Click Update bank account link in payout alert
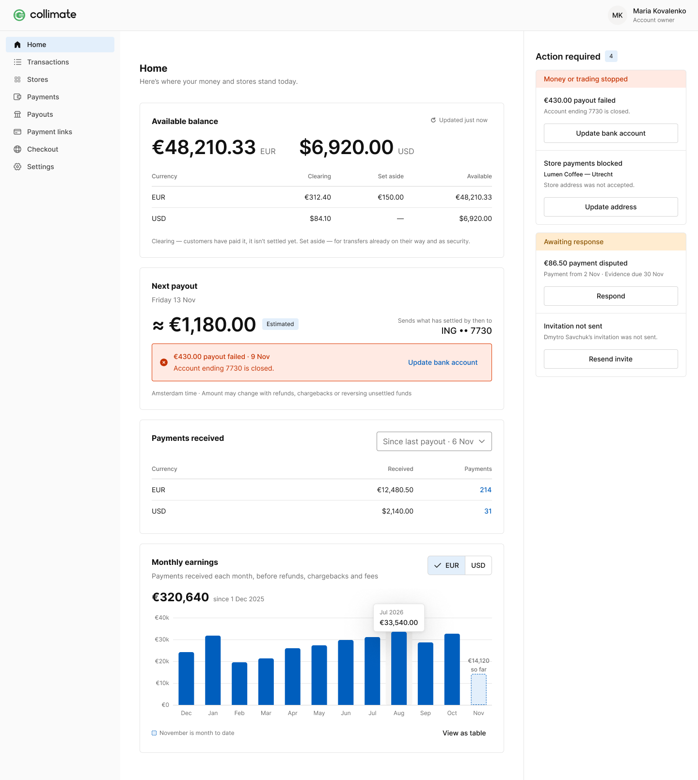The height and width of the screenshot is (780, 698). [443, 362]
